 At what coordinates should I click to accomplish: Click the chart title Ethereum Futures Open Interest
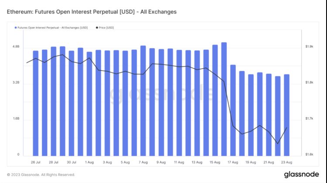[92, 12]
